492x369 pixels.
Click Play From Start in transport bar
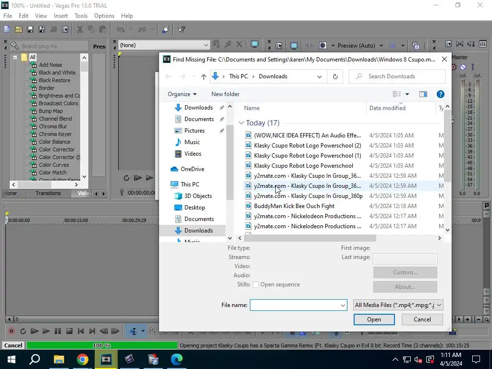(x=35, y=331)
